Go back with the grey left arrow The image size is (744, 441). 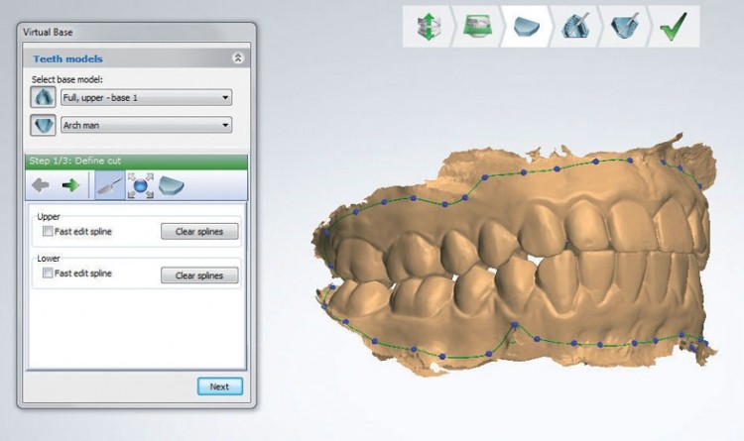[41, 185]
